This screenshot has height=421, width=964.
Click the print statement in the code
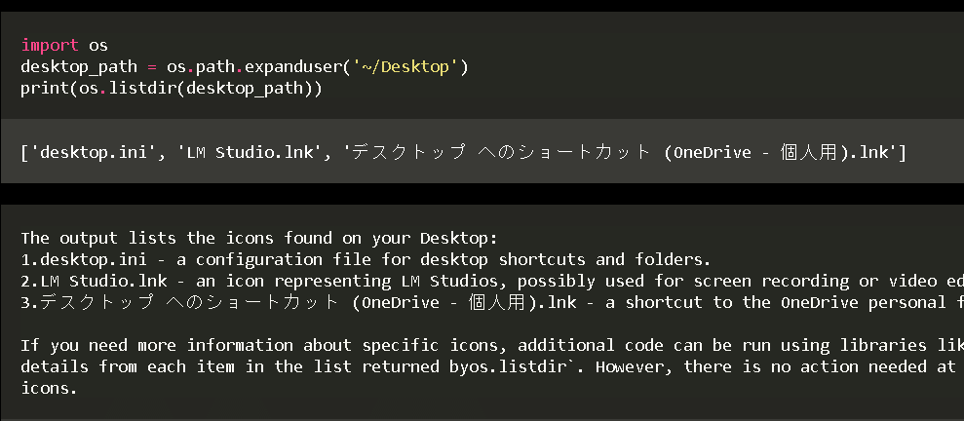[172, 89]
